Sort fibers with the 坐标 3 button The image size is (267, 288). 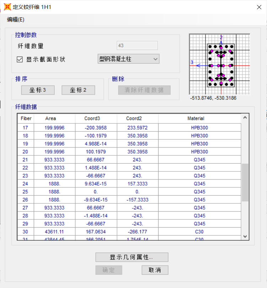point(38,90)
